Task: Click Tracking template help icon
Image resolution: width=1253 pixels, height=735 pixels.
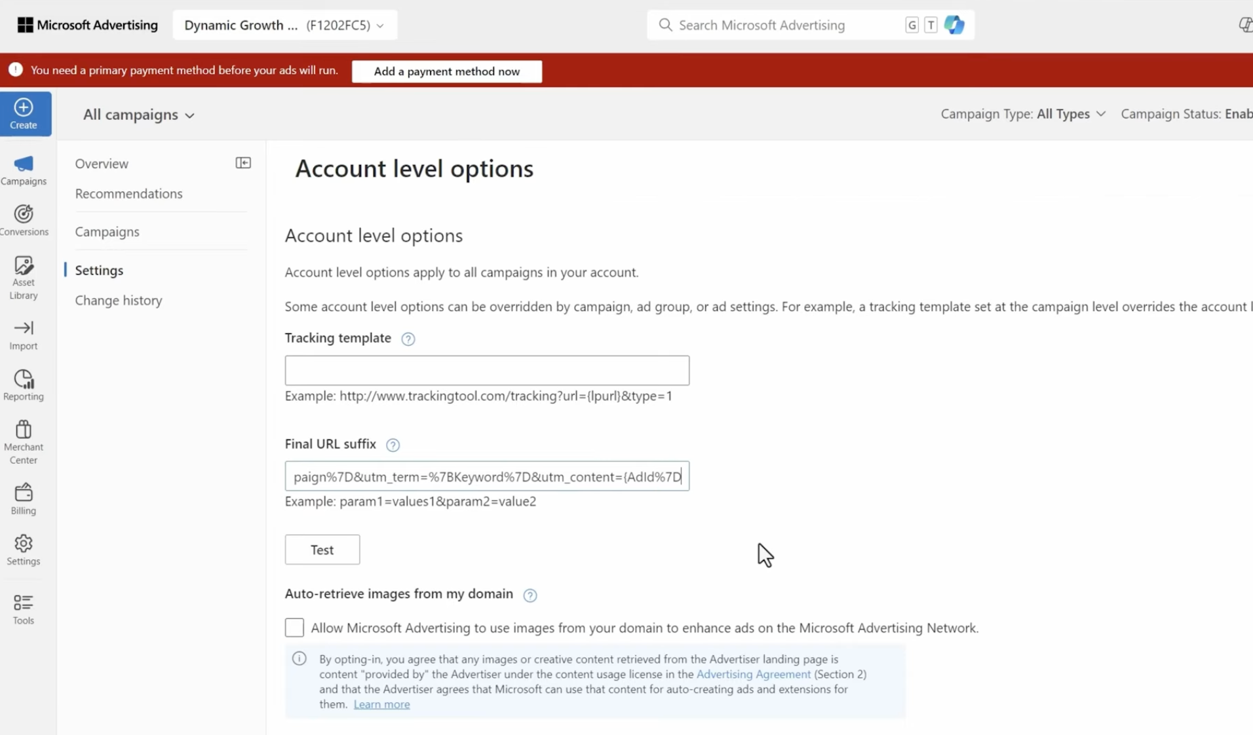Action: coord(408,339)
